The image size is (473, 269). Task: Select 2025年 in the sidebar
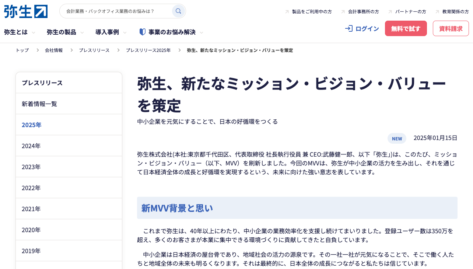pyautogui.click(x=69, y=125)
